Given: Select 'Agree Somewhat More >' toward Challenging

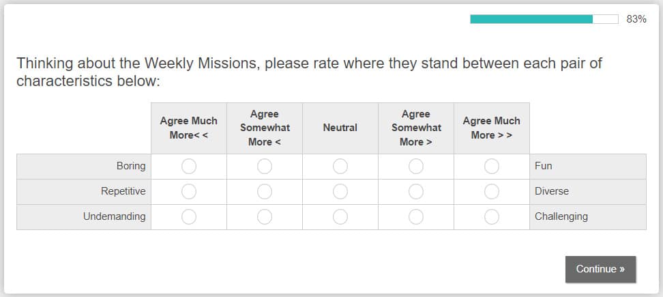Looking at the screenshot, I should tap(416, 217).
